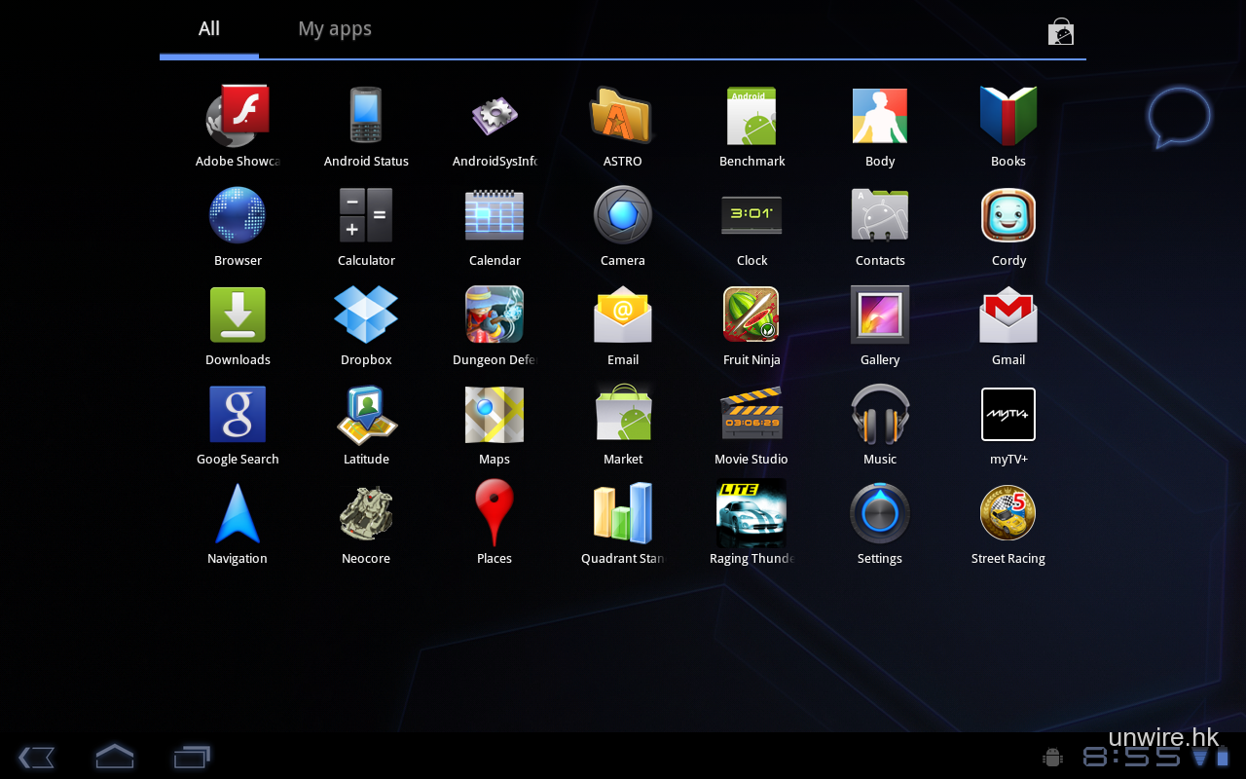Launch Street Racing game
Image resolution: width=1246 pixels, height=779 pixels.
click(1008, 514)
